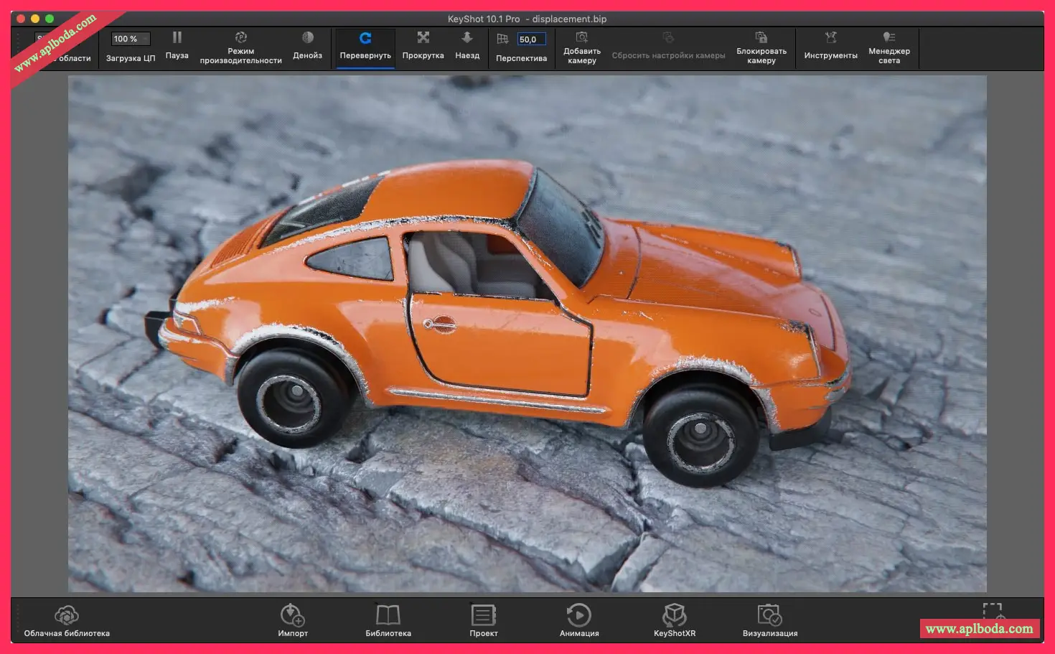Open the Библиотека library panel

tap(388, 616)
